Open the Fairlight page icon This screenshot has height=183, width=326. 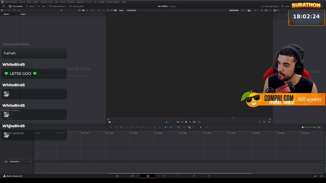(194, 176)
